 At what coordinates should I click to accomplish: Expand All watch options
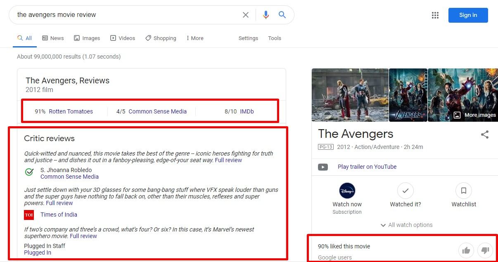(x=406, y=225)
